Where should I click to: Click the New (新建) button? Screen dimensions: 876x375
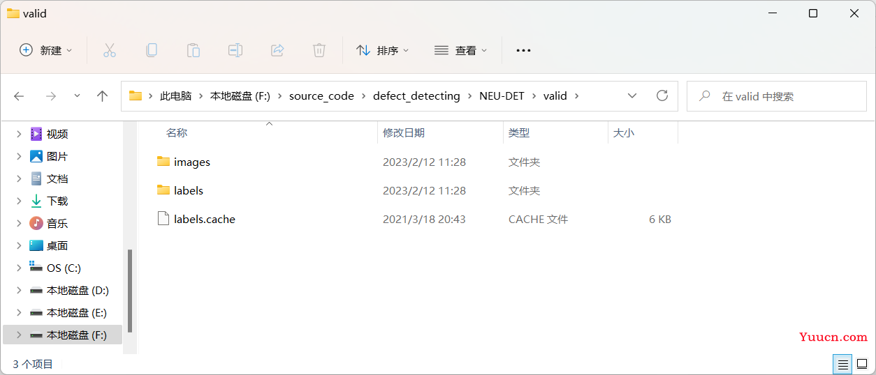46,50
